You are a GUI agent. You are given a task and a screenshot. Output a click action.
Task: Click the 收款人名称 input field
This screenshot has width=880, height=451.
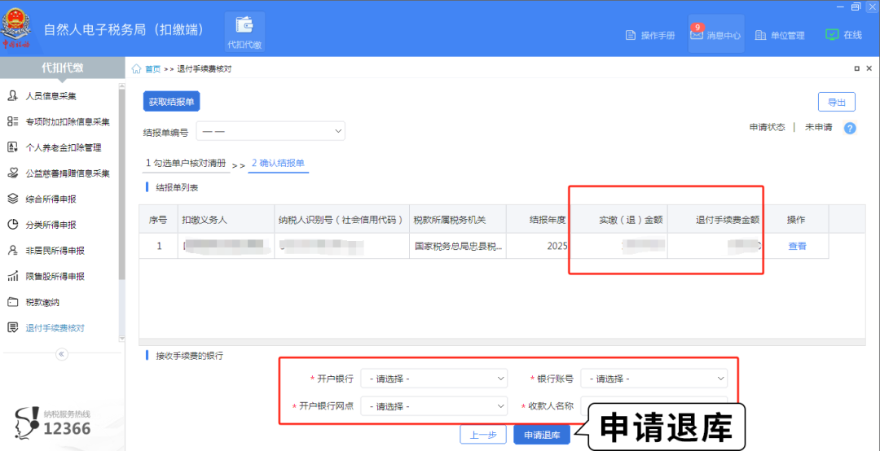click(653, 405)
